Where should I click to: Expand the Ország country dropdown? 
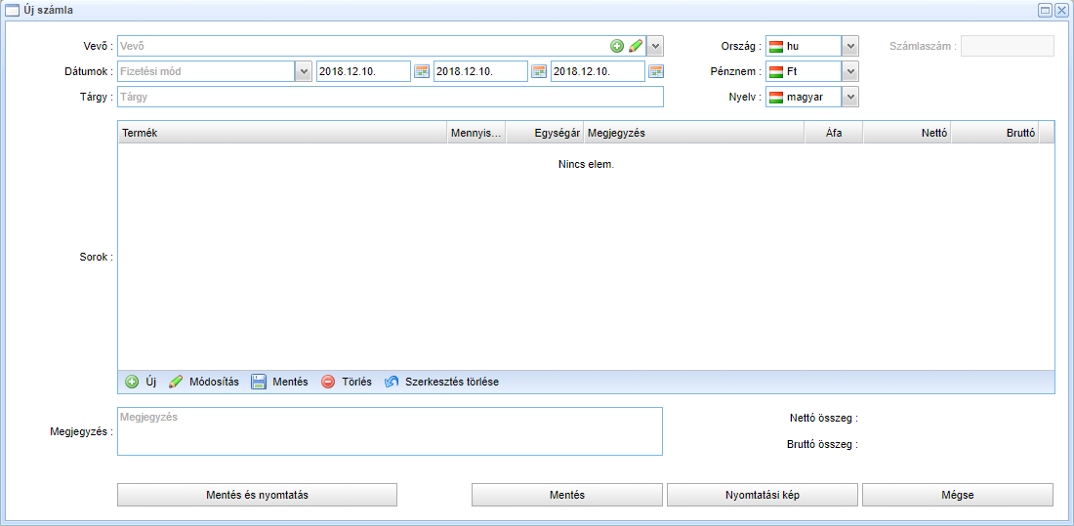coord(850,46)
